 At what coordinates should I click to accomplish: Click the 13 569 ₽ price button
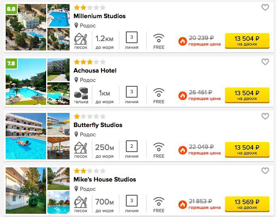pyautogui.click(x=247, y=204)
